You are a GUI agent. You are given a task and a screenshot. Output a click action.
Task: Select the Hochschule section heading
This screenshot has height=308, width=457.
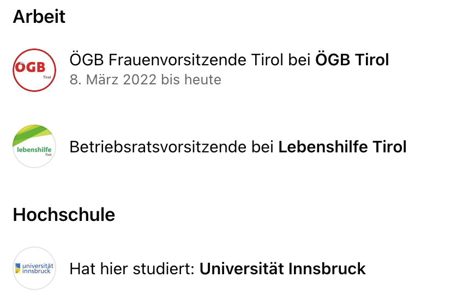[x=64, y=214]
